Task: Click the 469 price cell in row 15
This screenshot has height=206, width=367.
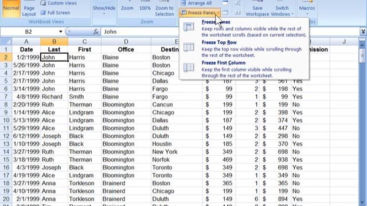Action: tap(219, 160)
